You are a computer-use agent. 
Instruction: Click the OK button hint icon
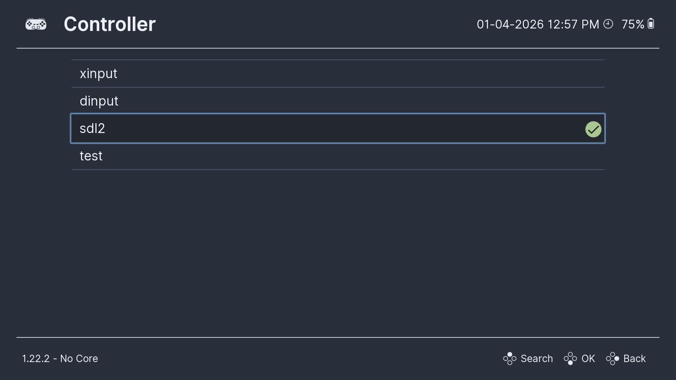tap(570, 359)
